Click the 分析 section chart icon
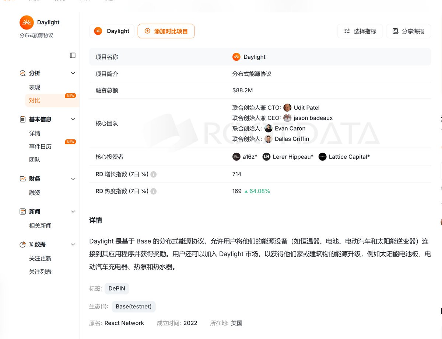 click(23, 73)
